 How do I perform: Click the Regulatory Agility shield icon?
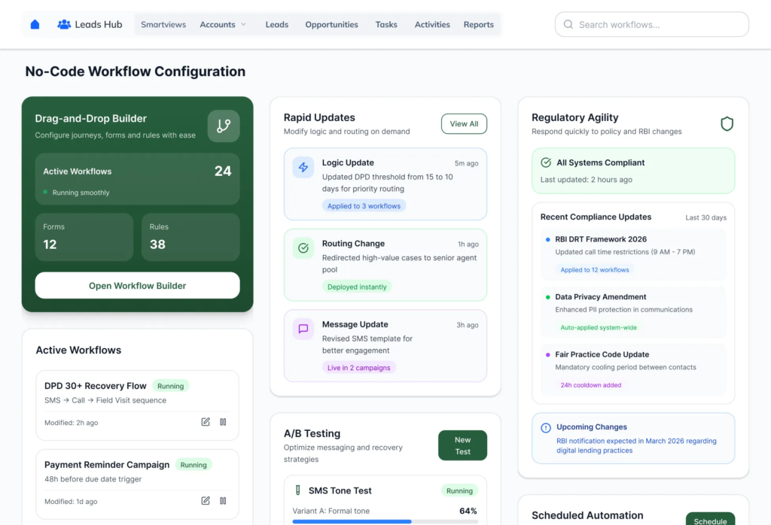[x=727, y=124]
